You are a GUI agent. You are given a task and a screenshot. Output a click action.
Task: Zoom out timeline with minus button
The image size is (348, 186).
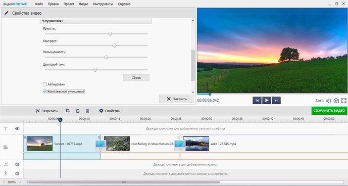click(4, 182)
